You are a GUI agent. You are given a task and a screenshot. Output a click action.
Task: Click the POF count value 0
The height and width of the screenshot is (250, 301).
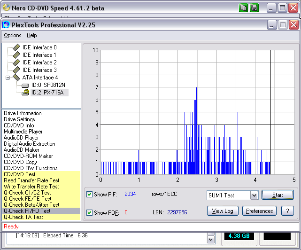[126, 212]
